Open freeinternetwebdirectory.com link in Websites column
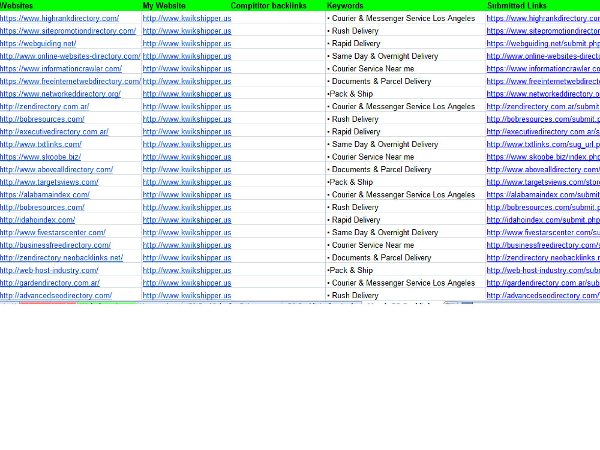 point(70,82)
